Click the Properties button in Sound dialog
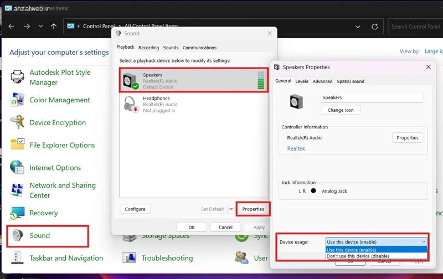The width and height of the screenshot is (443, 279). [x=253, y=209]
